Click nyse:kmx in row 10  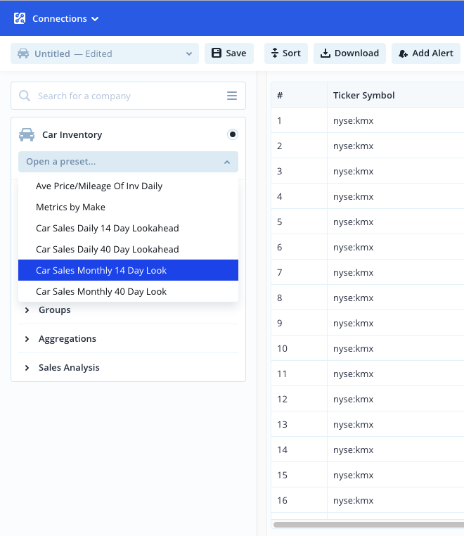(354, 348)
